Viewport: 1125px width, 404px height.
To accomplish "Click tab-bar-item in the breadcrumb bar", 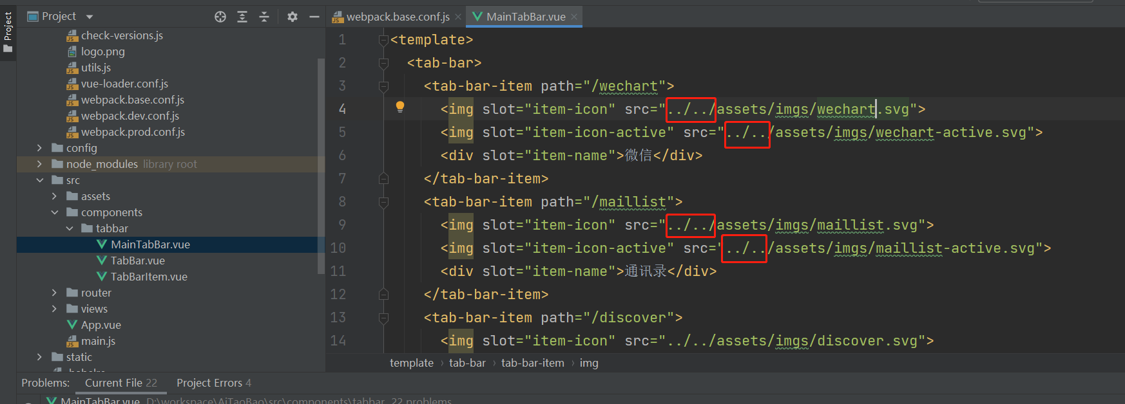I will coord(533,363).
